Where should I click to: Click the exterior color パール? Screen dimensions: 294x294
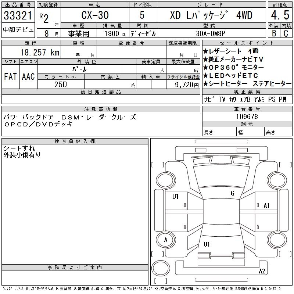pyautogui.click(x=79, y=69)
